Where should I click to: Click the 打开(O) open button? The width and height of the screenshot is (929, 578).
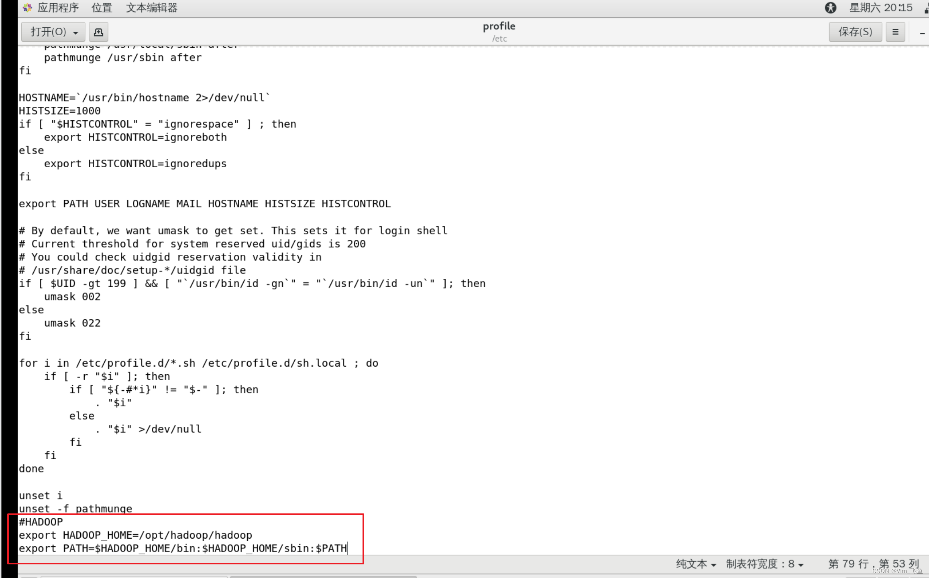pos(53,32)
